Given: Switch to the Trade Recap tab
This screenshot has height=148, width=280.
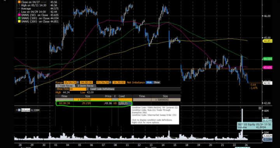Looking at the screenshot, I should tap(65, 86).
